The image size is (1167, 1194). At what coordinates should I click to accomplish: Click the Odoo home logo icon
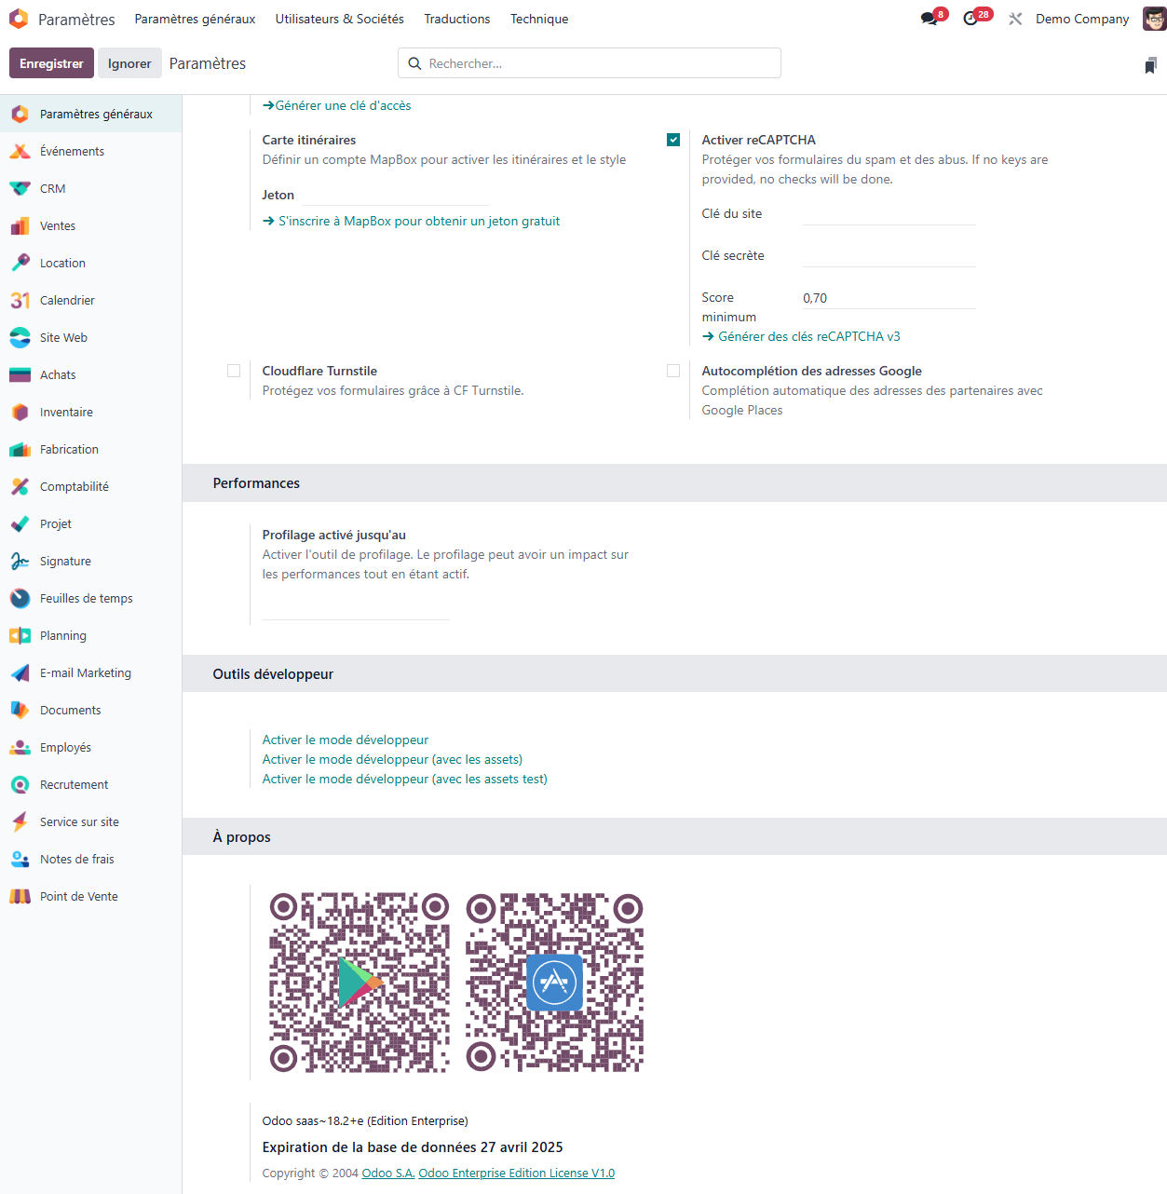[19, 19]
